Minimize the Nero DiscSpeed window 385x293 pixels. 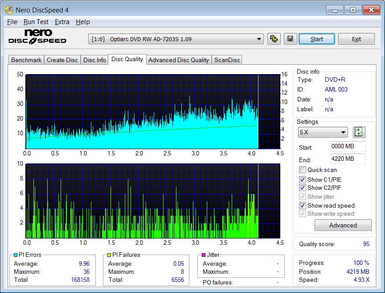click(335, 10)
